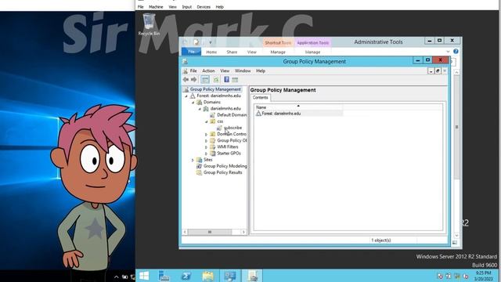Screen dimensions: 501x282
Task: Click the Windows Start button on the taskbar
Action: pos(144,276)
